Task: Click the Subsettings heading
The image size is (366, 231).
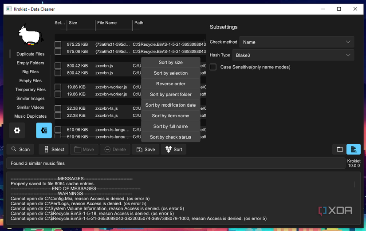Action: tap(224, 27)
